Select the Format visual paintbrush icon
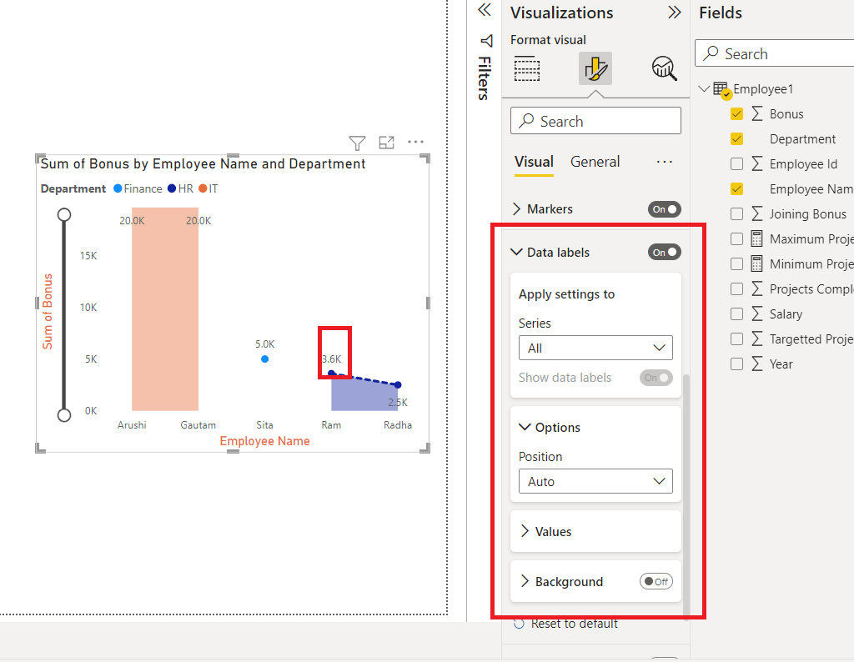The height and width of the screenshot is (662, 854). (595, 68)
